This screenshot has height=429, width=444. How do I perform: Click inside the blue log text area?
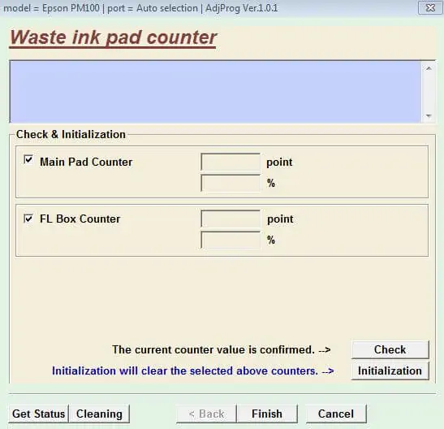coord(215,92)
